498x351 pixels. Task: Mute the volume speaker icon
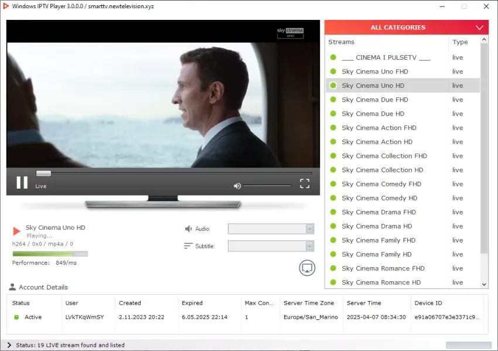(x=237, y=186)
